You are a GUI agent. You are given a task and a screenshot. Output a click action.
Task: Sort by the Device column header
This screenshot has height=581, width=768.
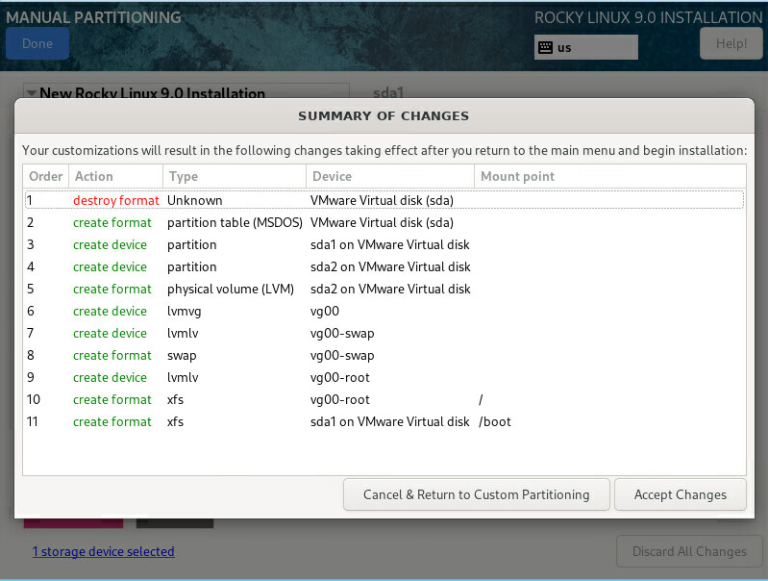coord(390,176)
